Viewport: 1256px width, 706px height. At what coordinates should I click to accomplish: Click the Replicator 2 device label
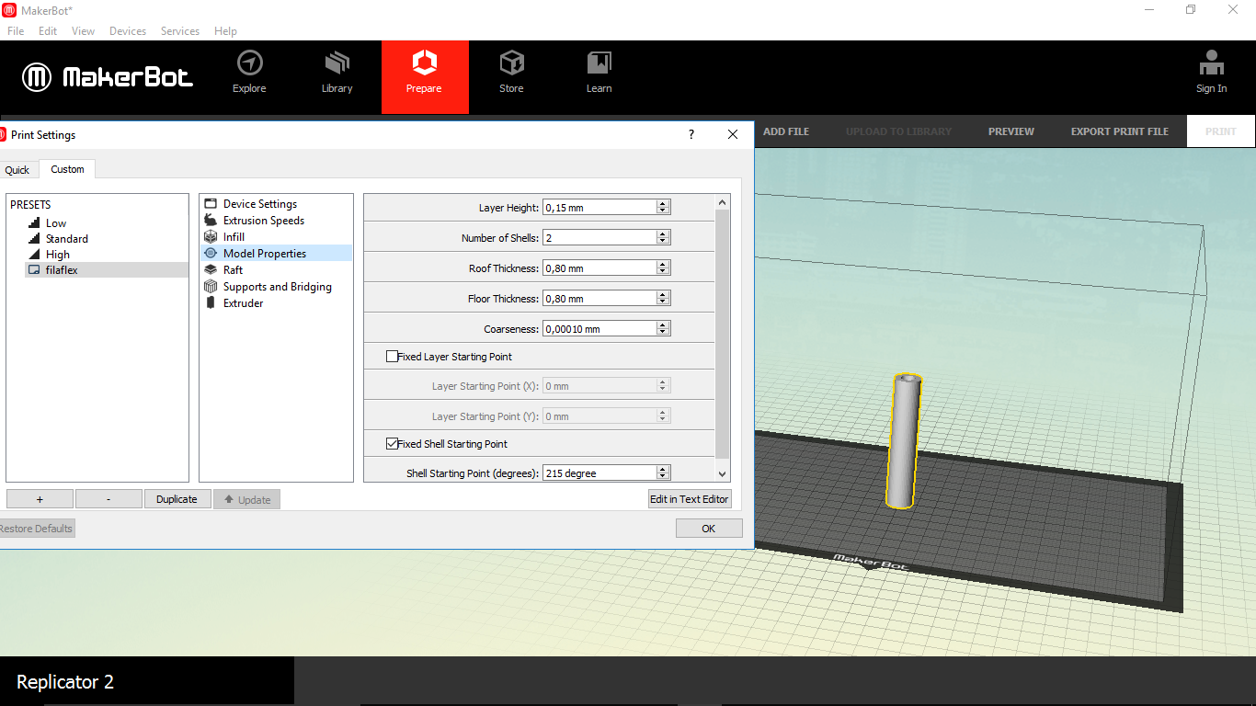coord(65,682)
